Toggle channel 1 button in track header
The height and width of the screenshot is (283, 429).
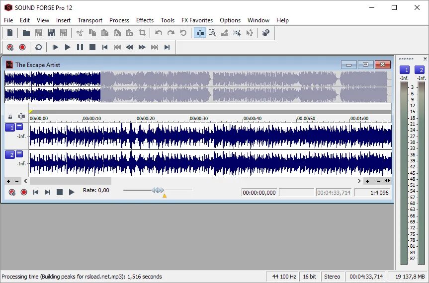[10, 127]
